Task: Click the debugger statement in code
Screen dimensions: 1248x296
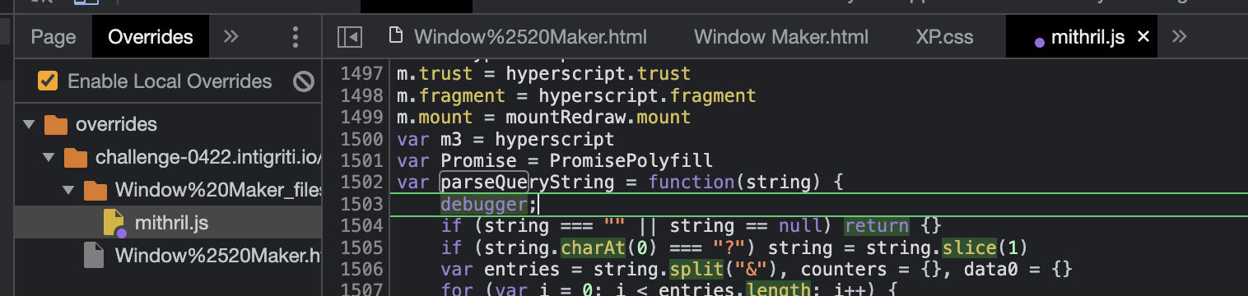Action: (x=483, y=204)
